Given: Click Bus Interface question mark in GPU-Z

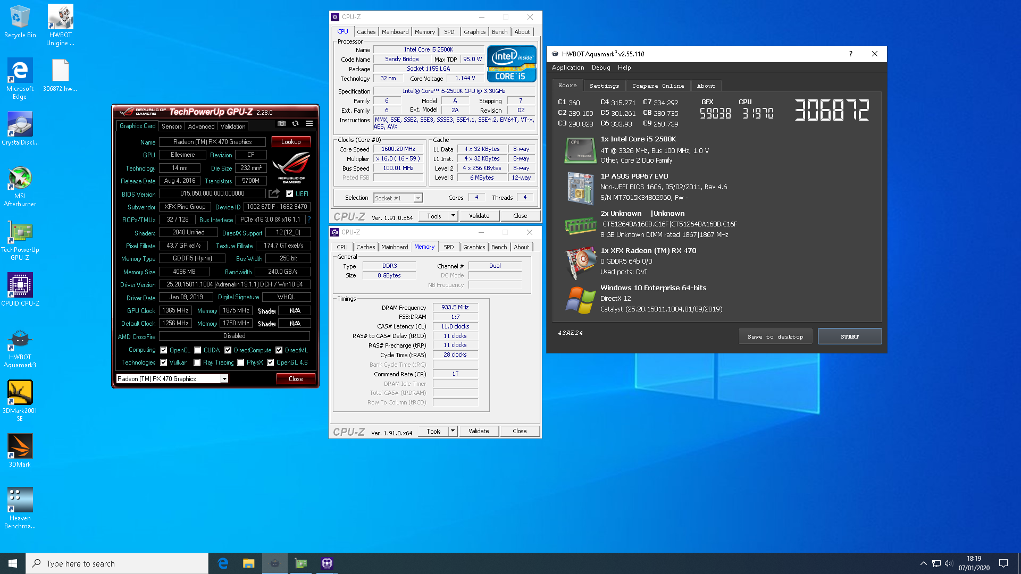Looking at the screenshot, I should [x=309, y=219].
